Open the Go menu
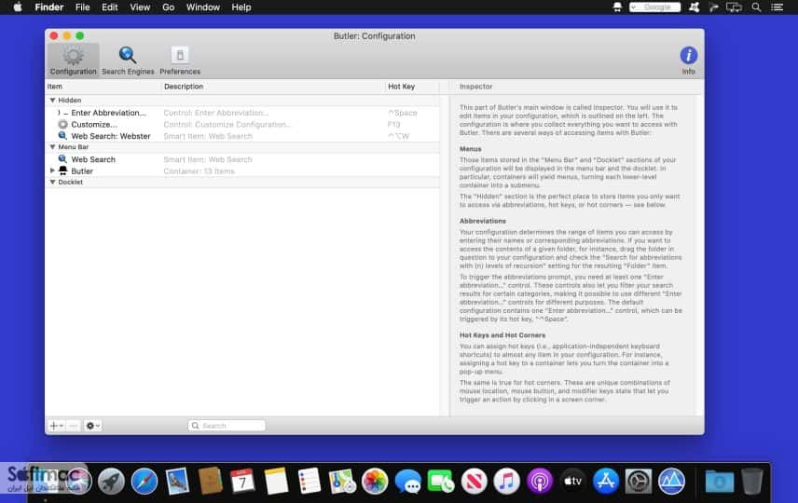Image resolution: width=798 pixels, height=503 pixels. 168,7
